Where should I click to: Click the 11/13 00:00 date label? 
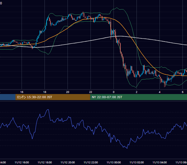[x=114, y=163]
